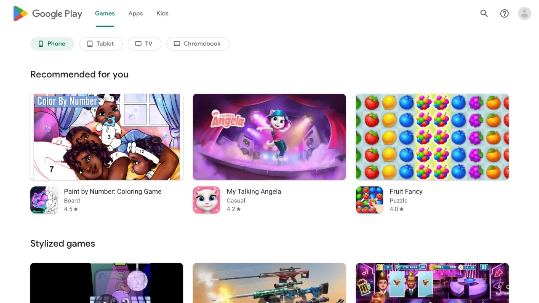
Task: Open the search magnifier icon
Action: (484, 13)
